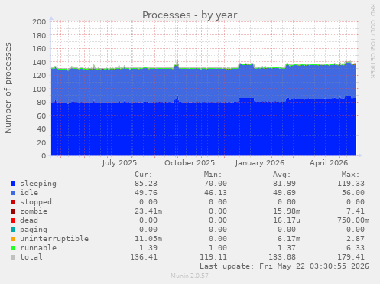Click total maximum value 179.41

(351, 257)
